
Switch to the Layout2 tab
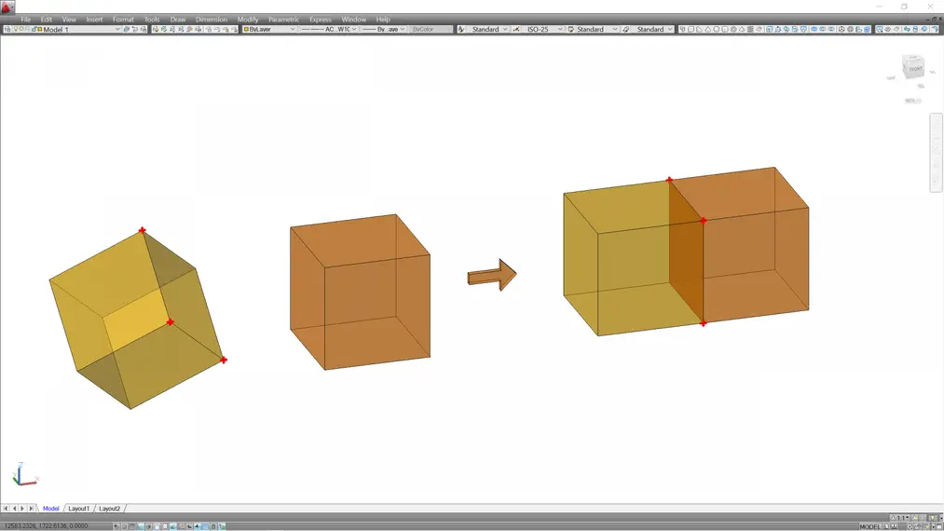tap(110, 509)
